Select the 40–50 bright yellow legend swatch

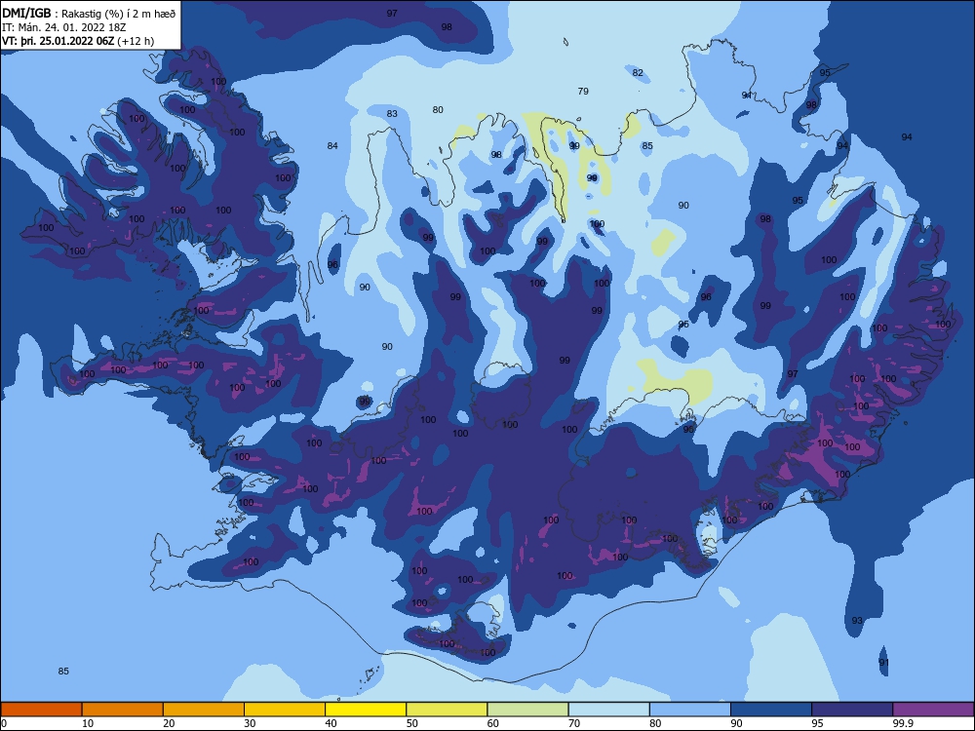366,710
